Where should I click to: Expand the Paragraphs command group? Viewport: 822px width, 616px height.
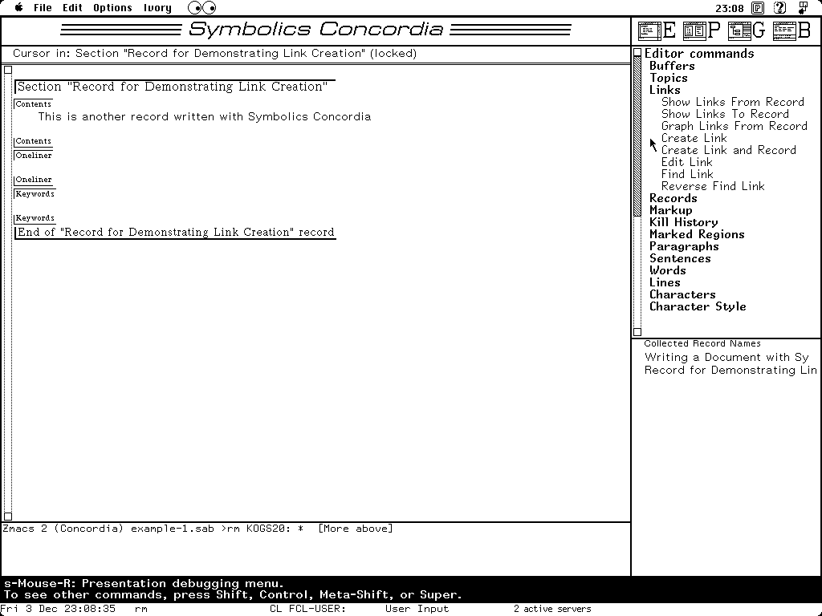click(x=684, y=247)
